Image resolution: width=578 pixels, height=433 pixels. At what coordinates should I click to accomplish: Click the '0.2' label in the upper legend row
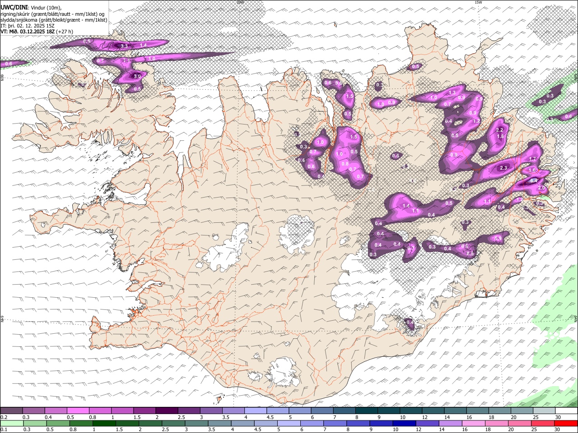pos(4,417)
